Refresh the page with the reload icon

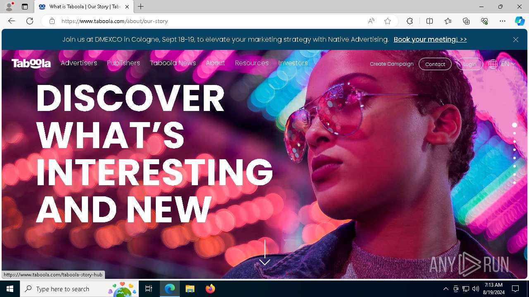coord(30,21)
